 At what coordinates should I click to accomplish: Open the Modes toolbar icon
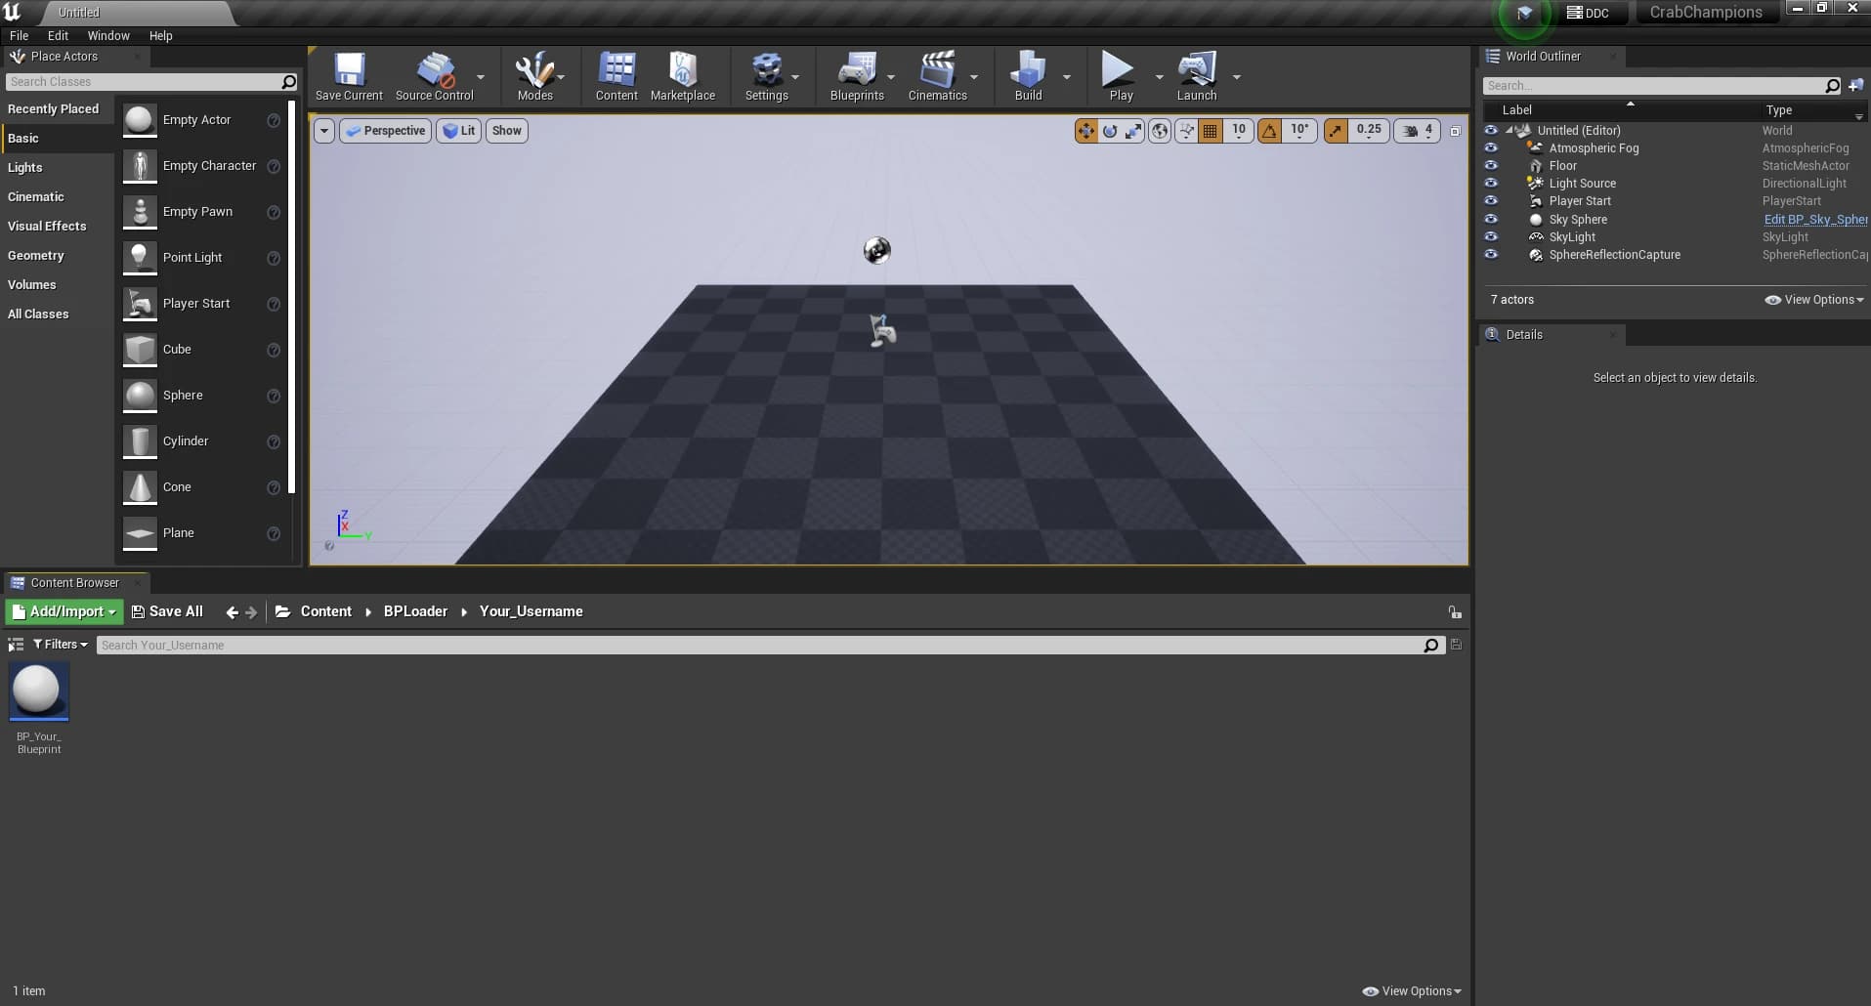(534, 76)
